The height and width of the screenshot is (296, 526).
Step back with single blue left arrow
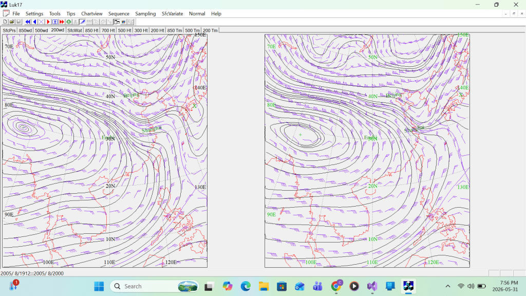[x=34, y=22]
